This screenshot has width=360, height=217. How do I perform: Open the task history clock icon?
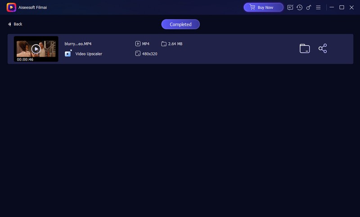[x=300, y=7]
